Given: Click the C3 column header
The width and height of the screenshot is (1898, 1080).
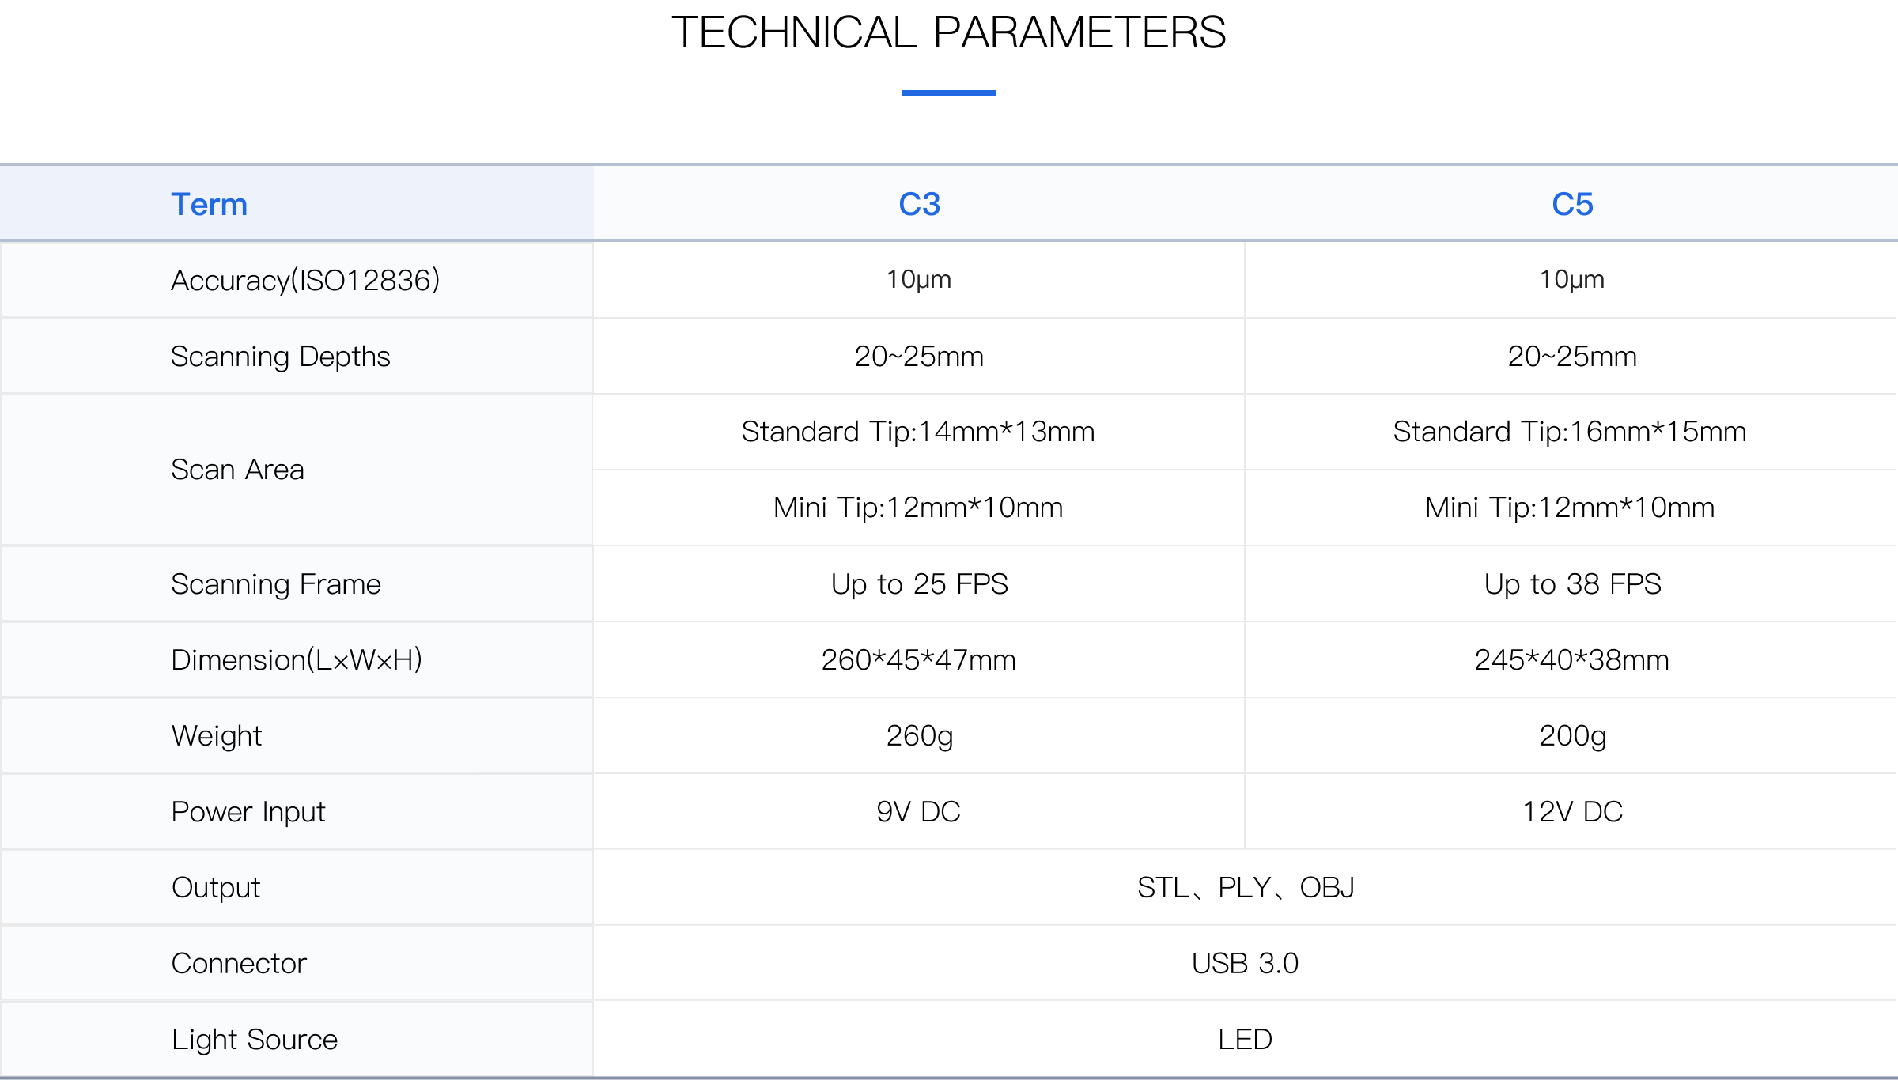Looking at the screenshot, I should tap(919, 205).
